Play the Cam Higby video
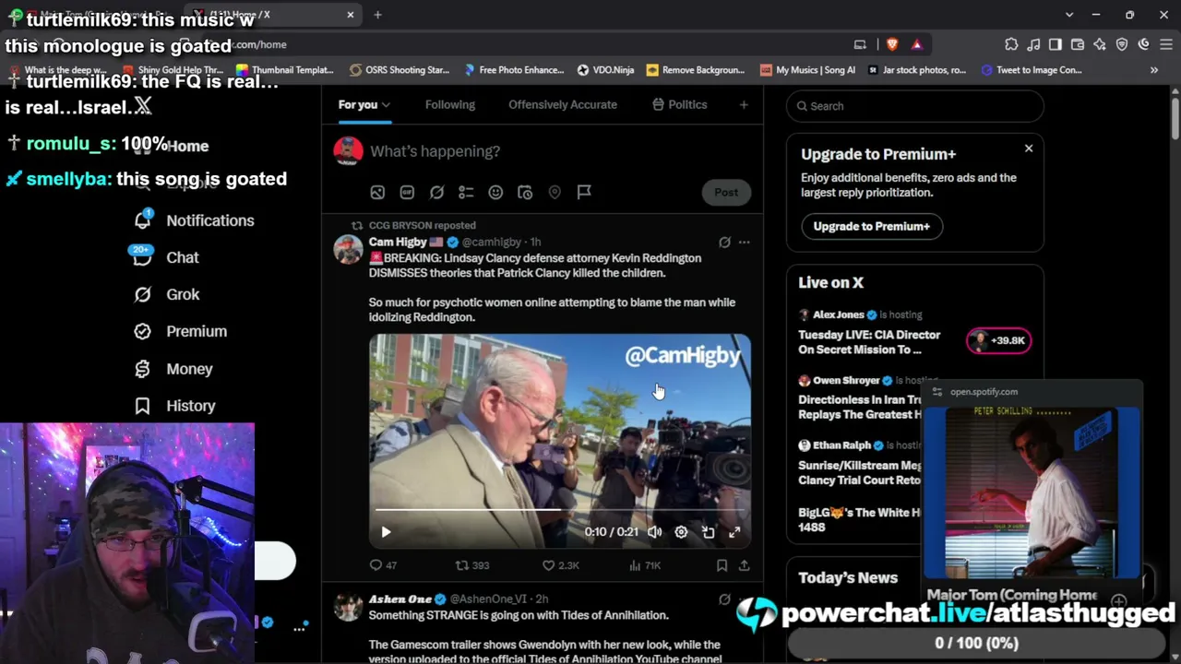The height and width of the screenshot is (664, 1181). (x=386, y=532)
